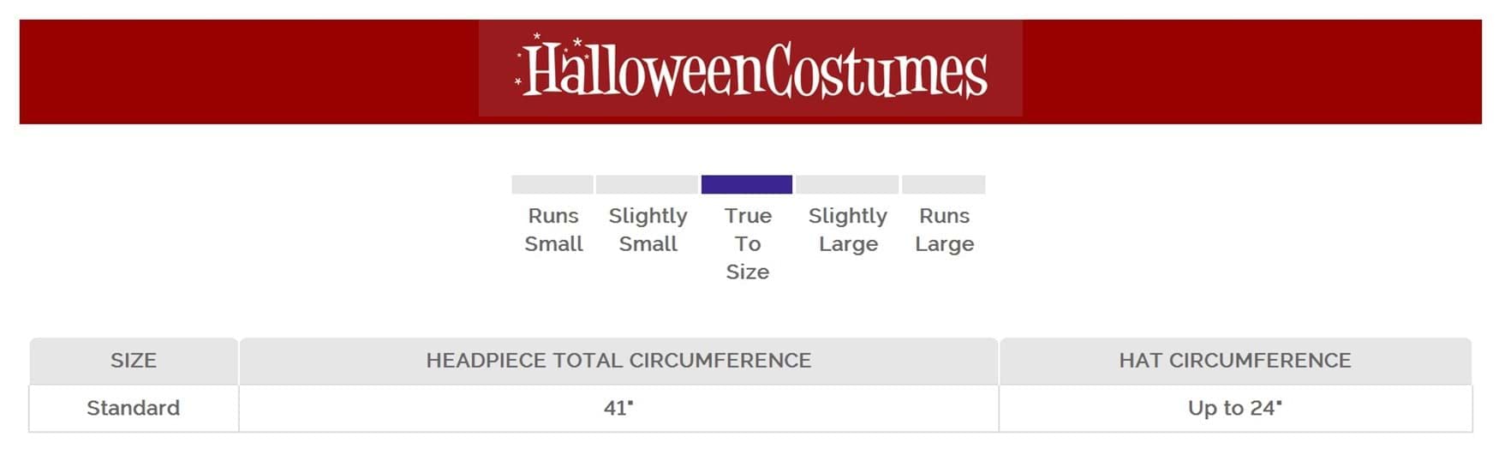This screenshot has width=1499, height=461.
Task: Click the Headpiece Total Circumference column header
Action: click(x=618, y=361)
